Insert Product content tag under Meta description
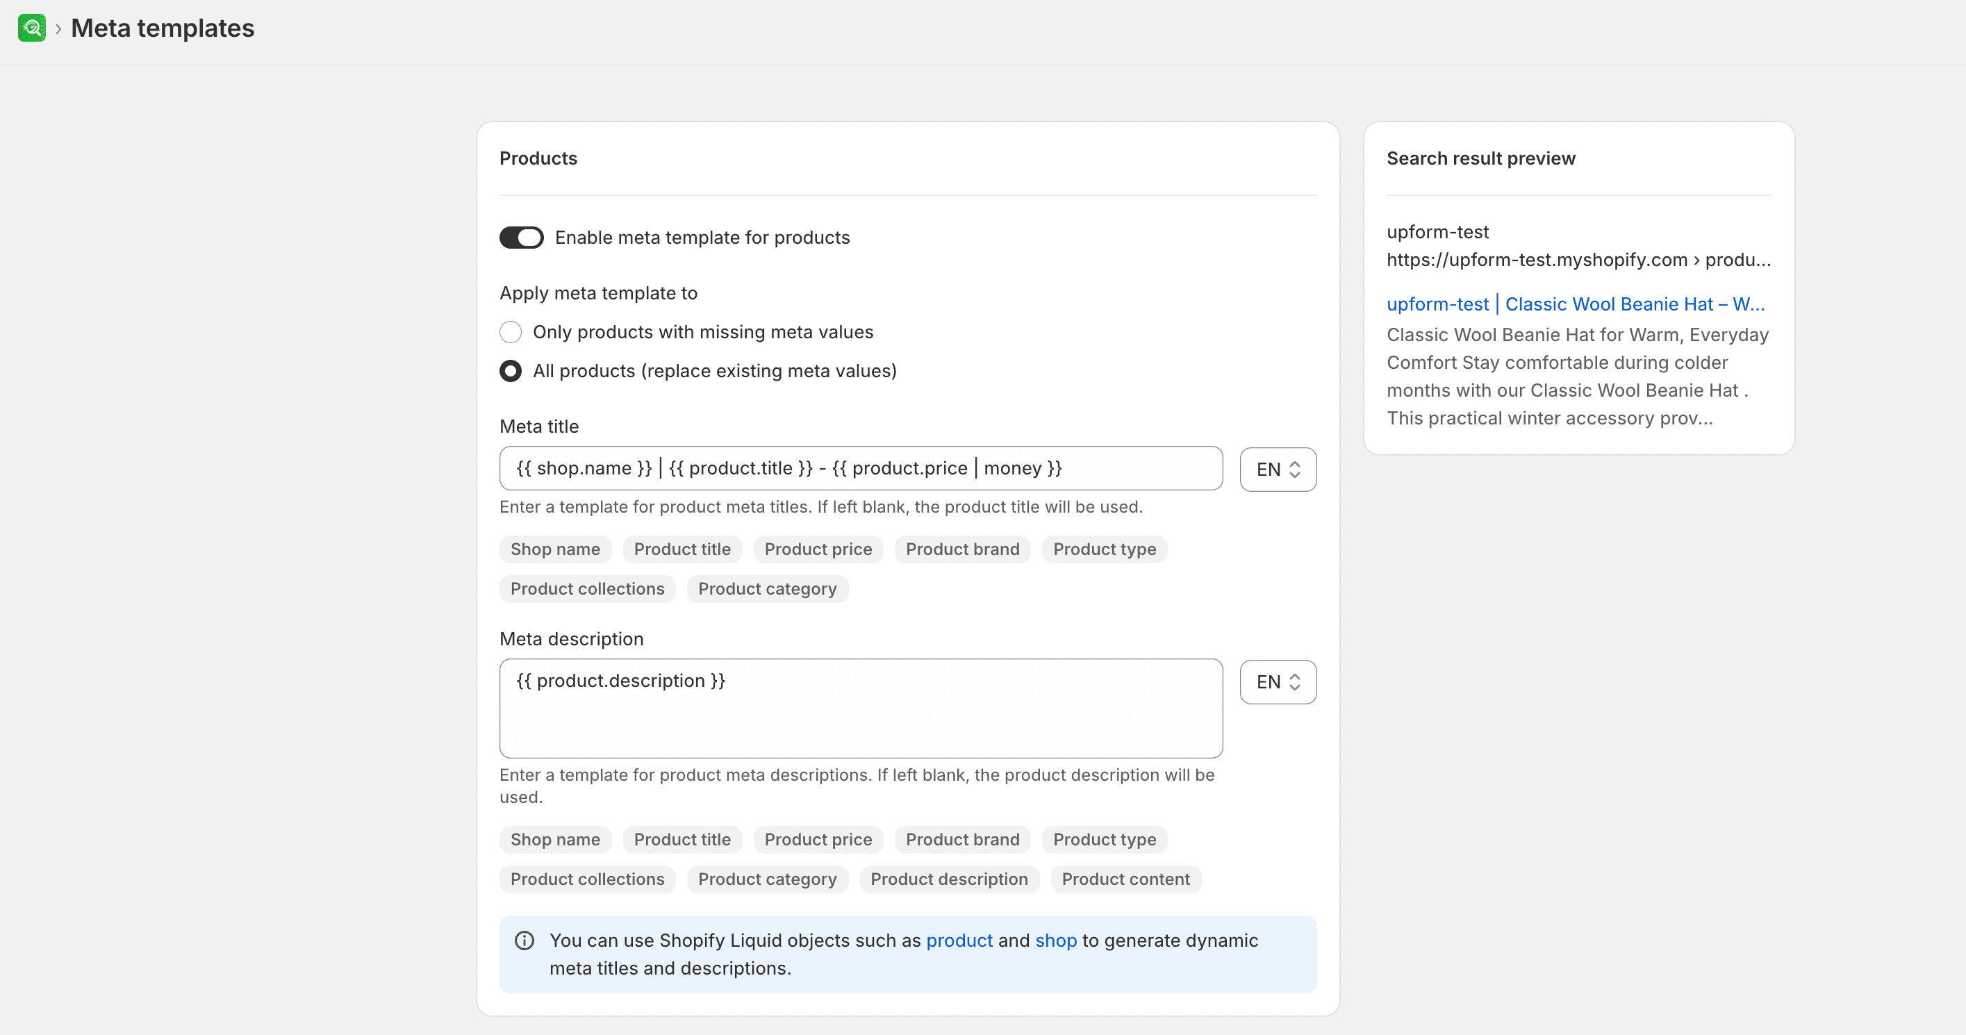 [1125, 879]
